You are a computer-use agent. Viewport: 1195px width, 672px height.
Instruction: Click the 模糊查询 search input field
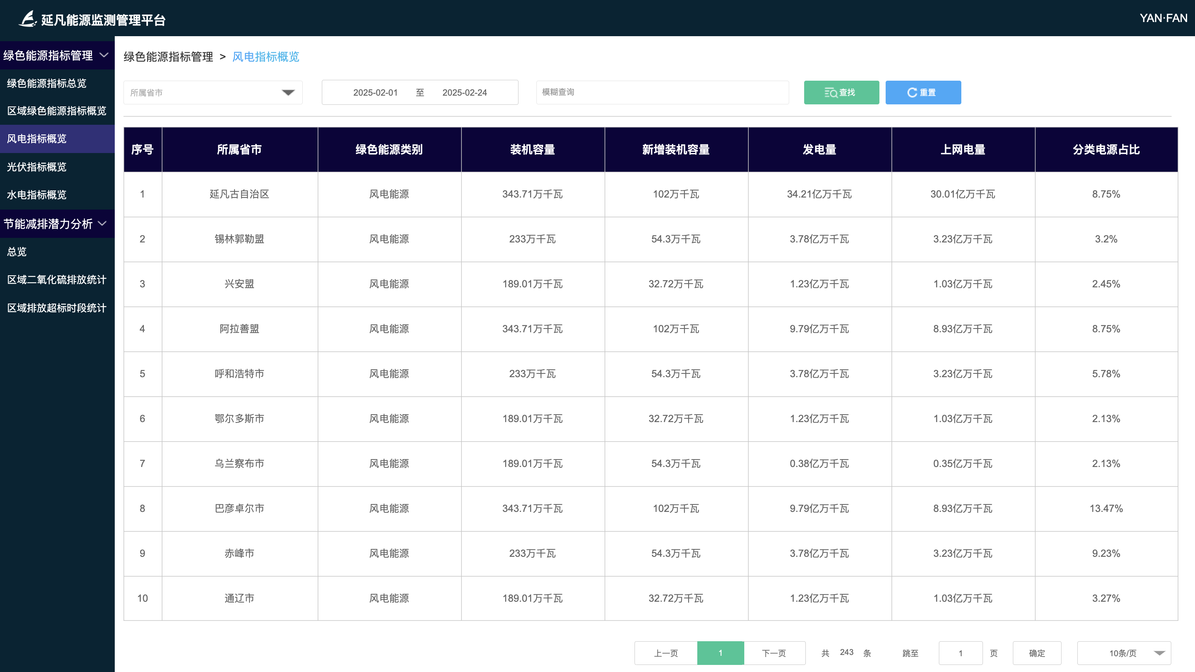[x=662, y=92]
